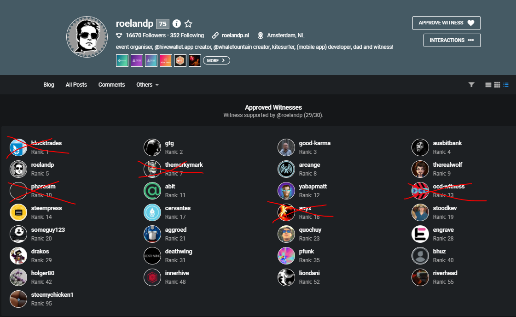Click roelandp's large profile picture
This screenshot has height=317, width=516.
click(87, 37)
